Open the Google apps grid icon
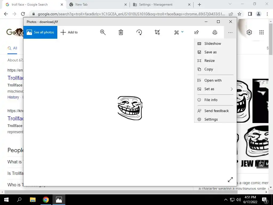 pos(261,32)
